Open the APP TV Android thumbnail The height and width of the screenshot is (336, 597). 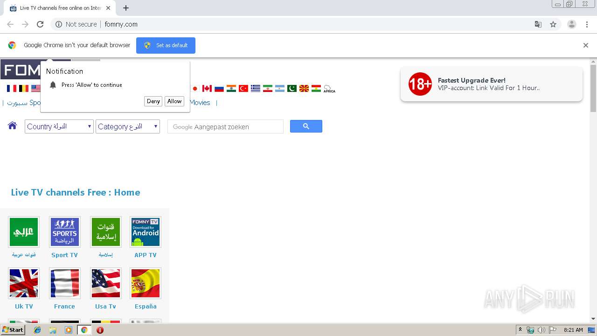coord(146,232)
